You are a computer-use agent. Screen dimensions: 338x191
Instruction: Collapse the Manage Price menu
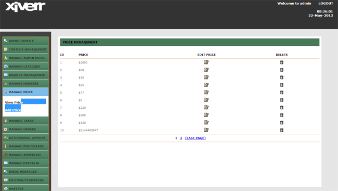click(25, 92)
